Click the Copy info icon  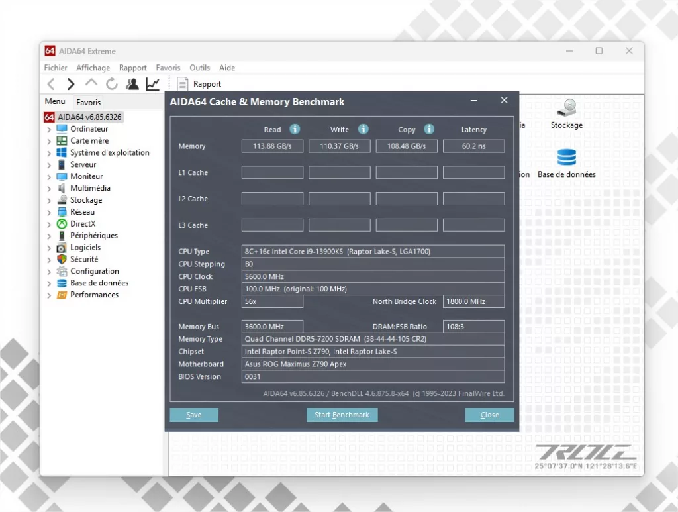point(429,129)
